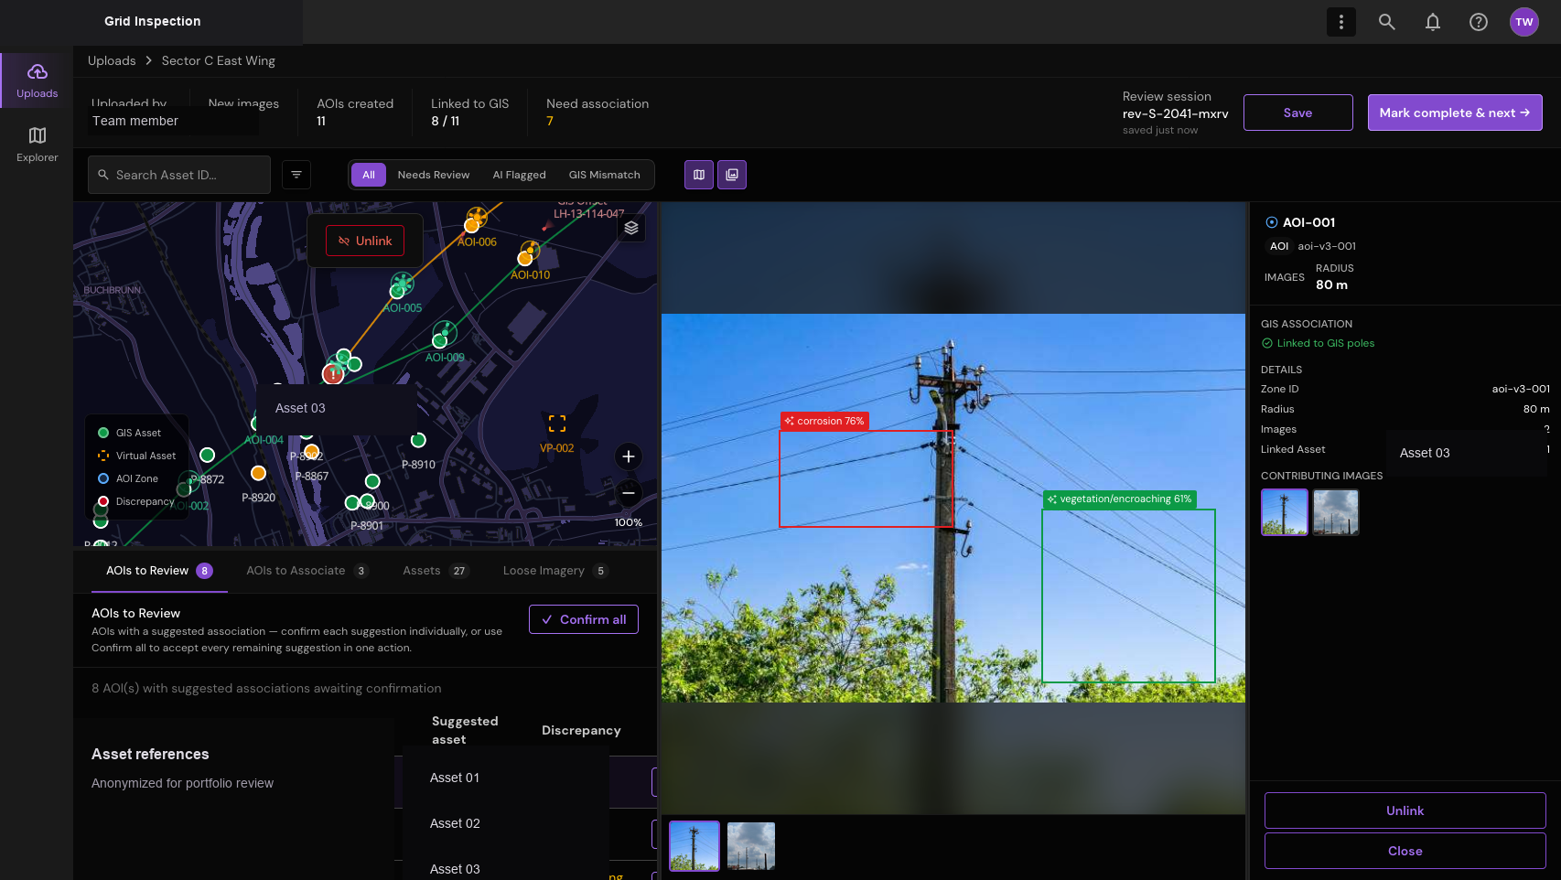Open the help question mark icon
The width and height of the screenshot is (1561, 880).
point(1479,22)
